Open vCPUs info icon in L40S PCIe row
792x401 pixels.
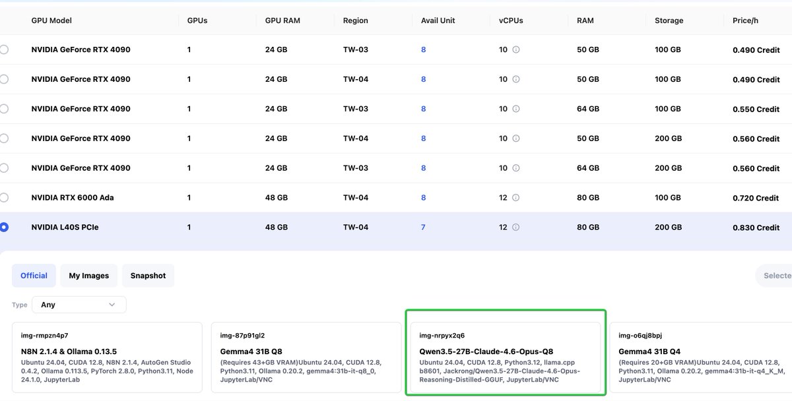coord(516,228)
